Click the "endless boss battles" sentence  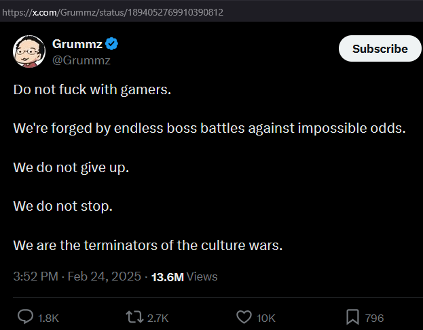208,128
